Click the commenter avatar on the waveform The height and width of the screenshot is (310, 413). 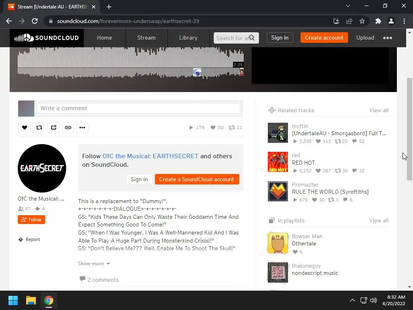pos(197,72)
